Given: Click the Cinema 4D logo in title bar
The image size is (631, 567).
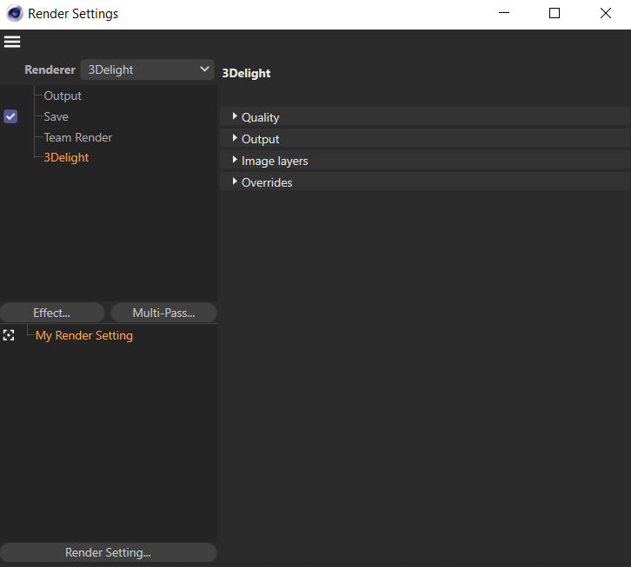Looking at the screenshot, I should [15, 14].
